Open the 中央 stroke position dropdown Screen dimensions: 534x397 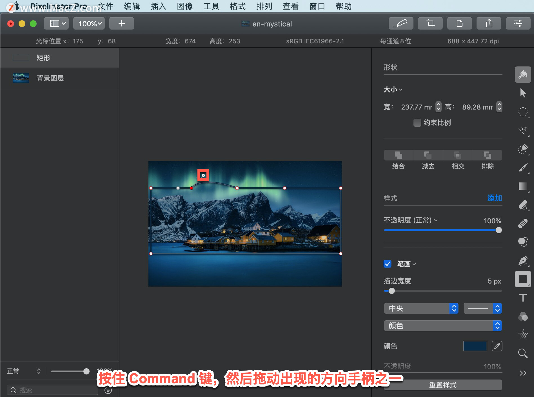(421, 308)
